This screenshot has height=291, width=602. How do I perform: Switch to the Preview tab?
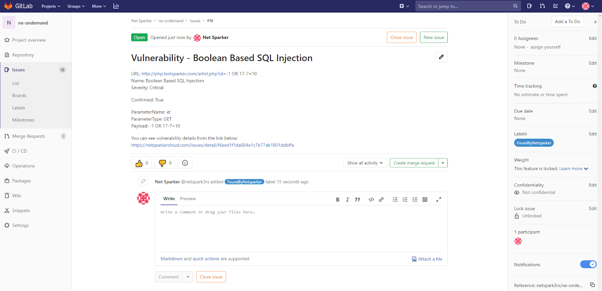click(x=188, y=199)
